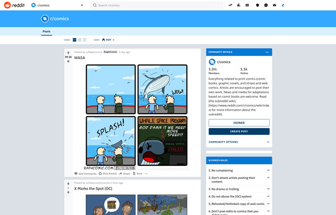This screenshot has height=215, width=336.
Task: Focus the Search r/comics field
Action: [x=156, y=5]
